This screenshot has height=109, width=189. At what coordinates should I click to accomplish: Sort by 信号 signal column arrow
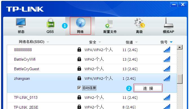coord(171,42)
